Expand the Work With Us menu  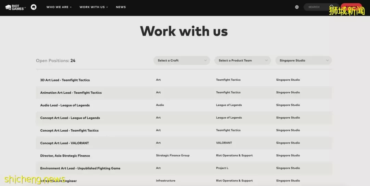tap(94, 7)
